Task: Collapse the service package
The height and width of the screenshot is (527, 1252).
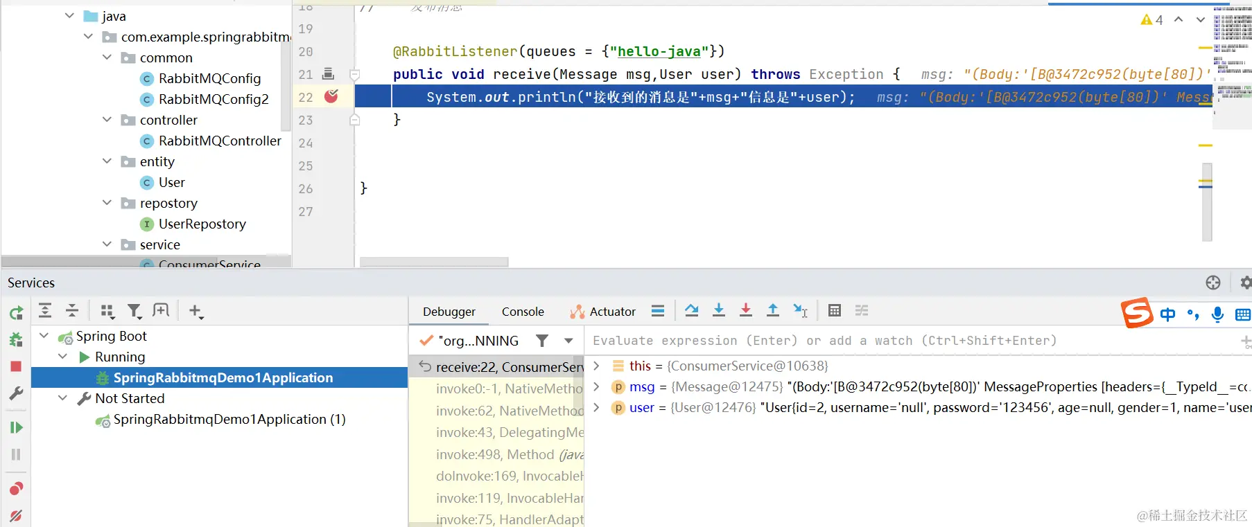Action: tap(107, 244)
